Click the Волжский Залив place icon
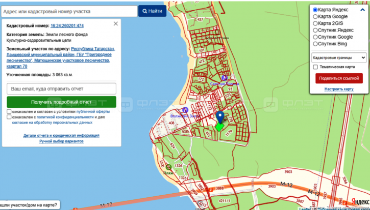 coord(185,110)
